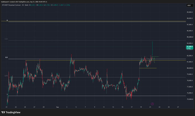Viewport: 195px width, 116px height.
Task: Click the 75,000.0 price axis label
Action: (190, 99)
